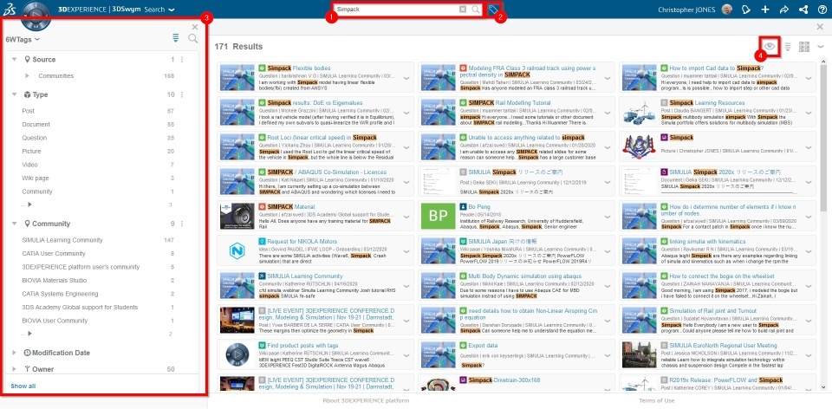Expand Bo Peng result menu chevron
The image size is (832, 409).
coord(608,217)
